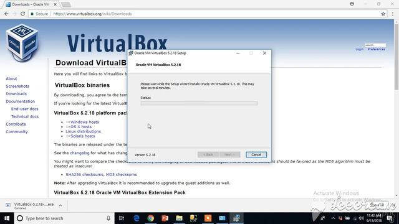Click the microphone in taskbar search
Screen dimensions: 399x224
108,218
